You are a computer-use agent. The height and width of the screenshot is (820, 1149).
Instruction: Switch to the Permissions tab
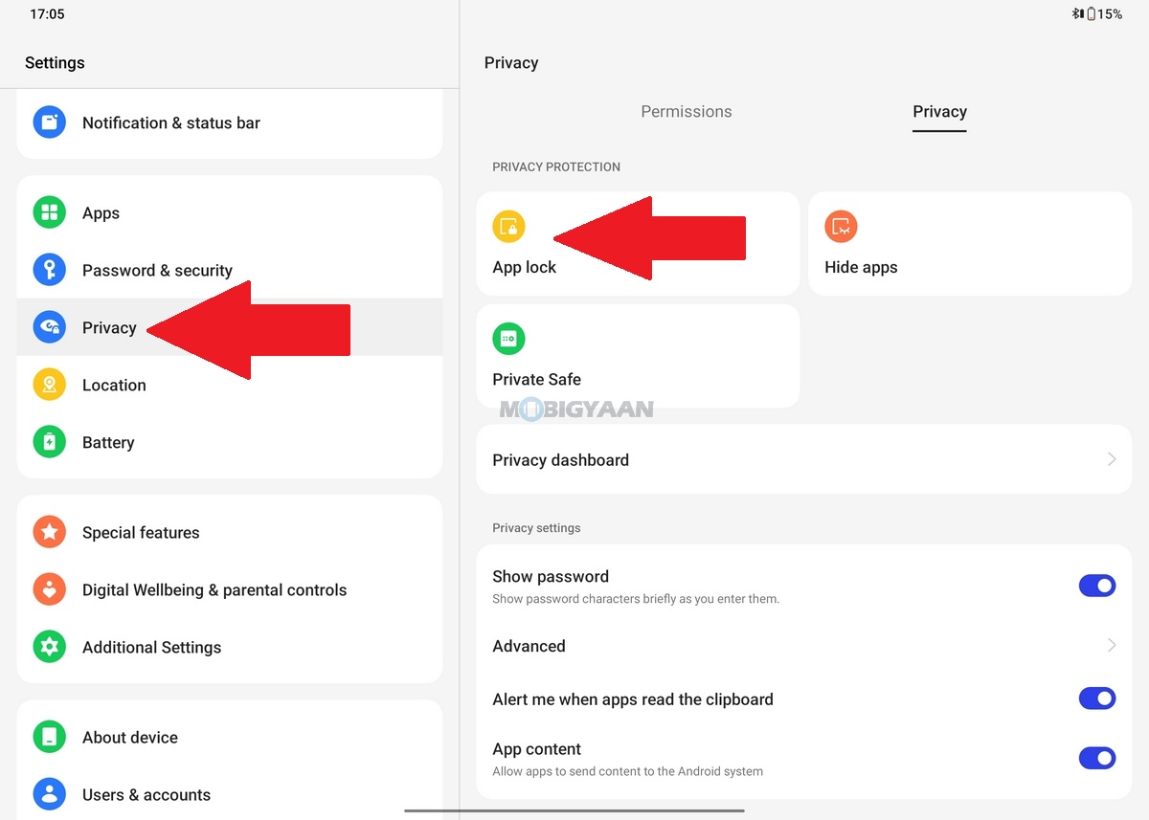pyautogui.click(x=686, y=112)
